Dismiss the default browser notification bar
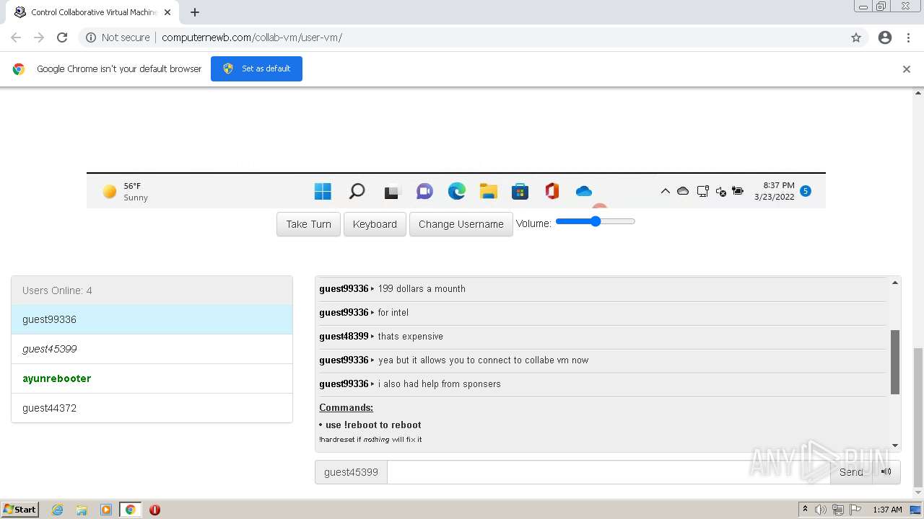 (x=907, y=69)
